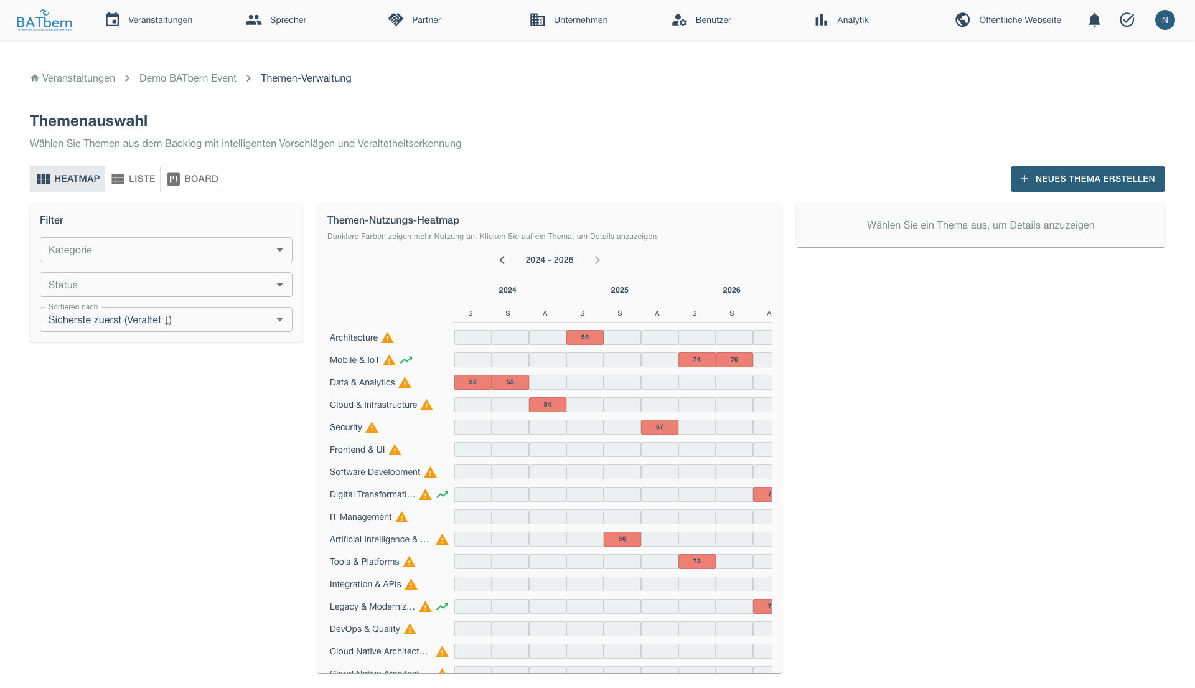Open Benutzer in top navigation
This screenshot has height=688, width=1195.
point(701,20)
